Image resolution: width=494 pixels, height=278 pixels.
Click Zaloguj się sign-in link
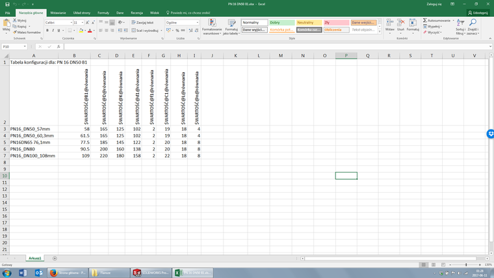(x=434, y=4)
